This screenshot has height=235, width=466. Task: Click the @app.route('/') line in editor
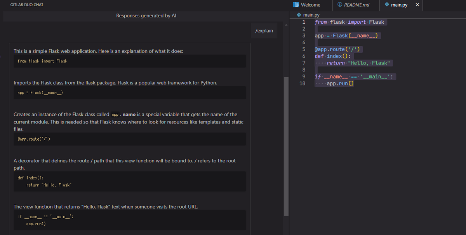[337, 49]
